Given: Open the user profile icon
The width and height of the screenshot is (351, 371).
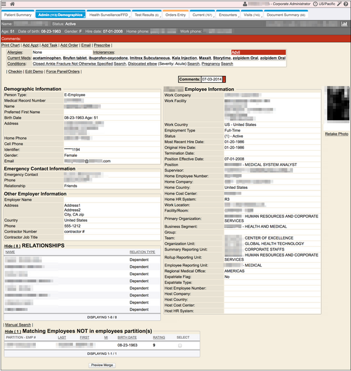Looking at the screenshot, I should [x=245, y=4].
